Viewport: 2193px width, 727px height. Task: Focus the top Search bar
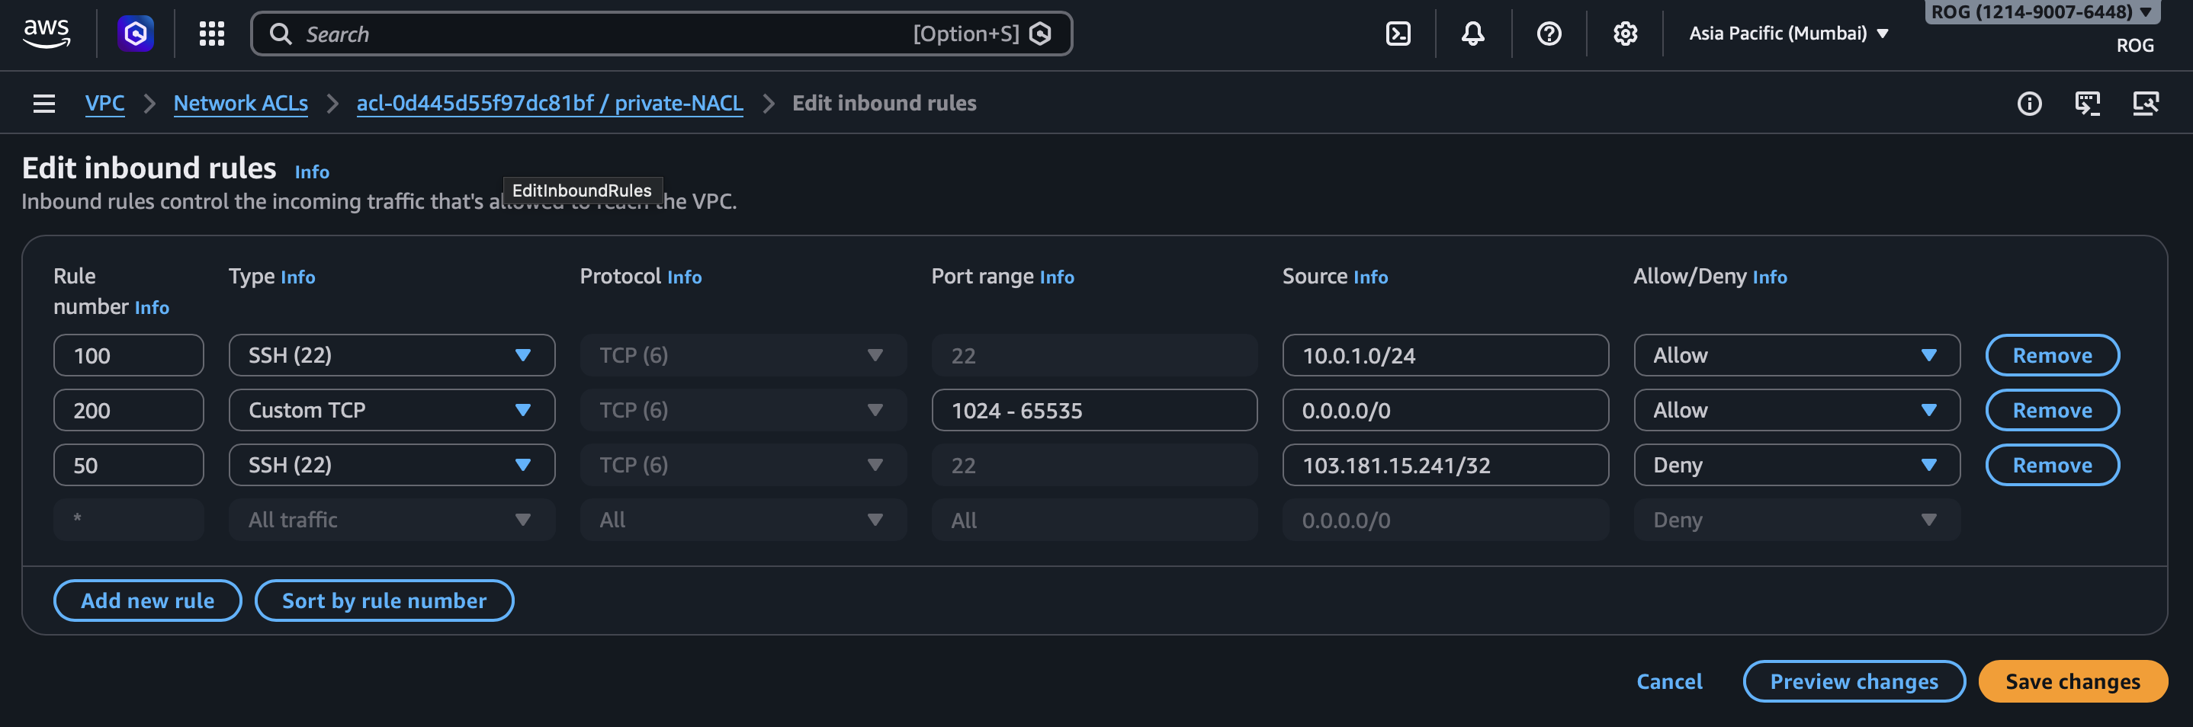(596, 34)
